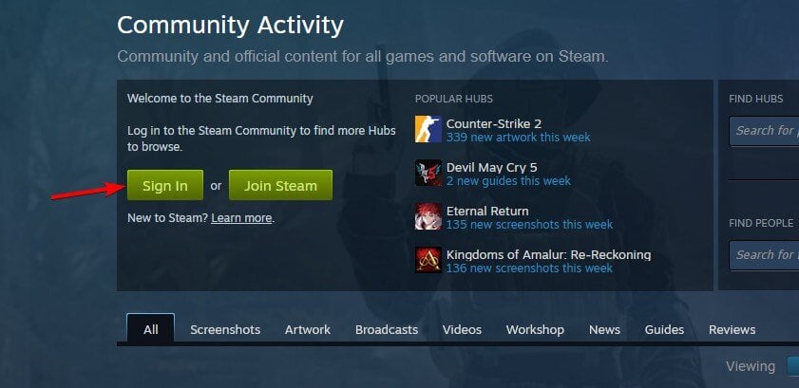The width and height of the screenshot is (799, 388).
Task: Switch to the Screenshots tab
Action: [225, 329]
